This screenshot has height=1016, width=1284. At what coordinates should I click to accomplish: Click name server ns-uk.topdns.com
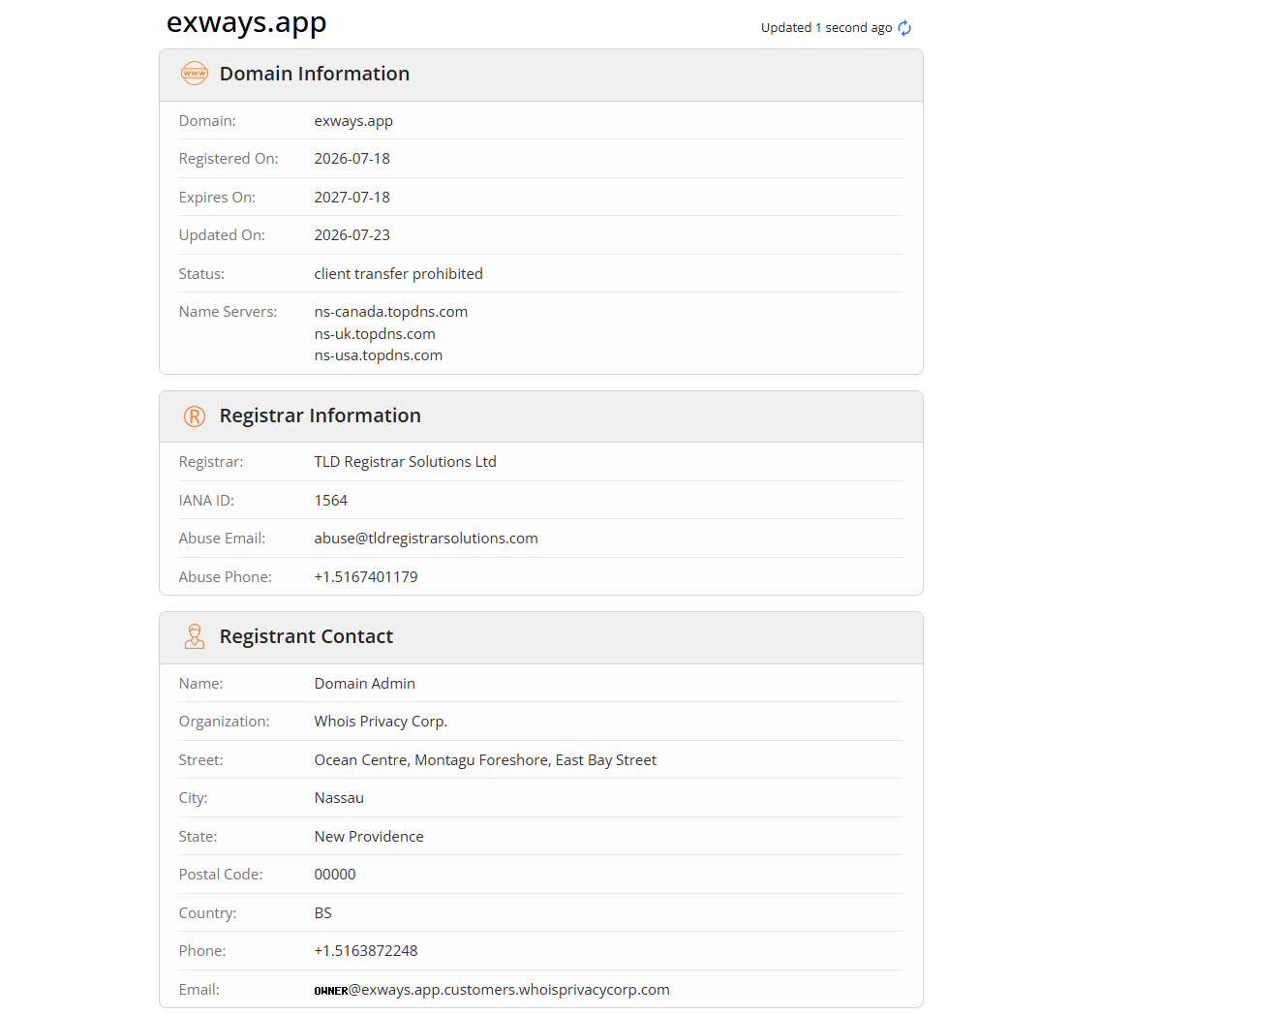(375, 334)
